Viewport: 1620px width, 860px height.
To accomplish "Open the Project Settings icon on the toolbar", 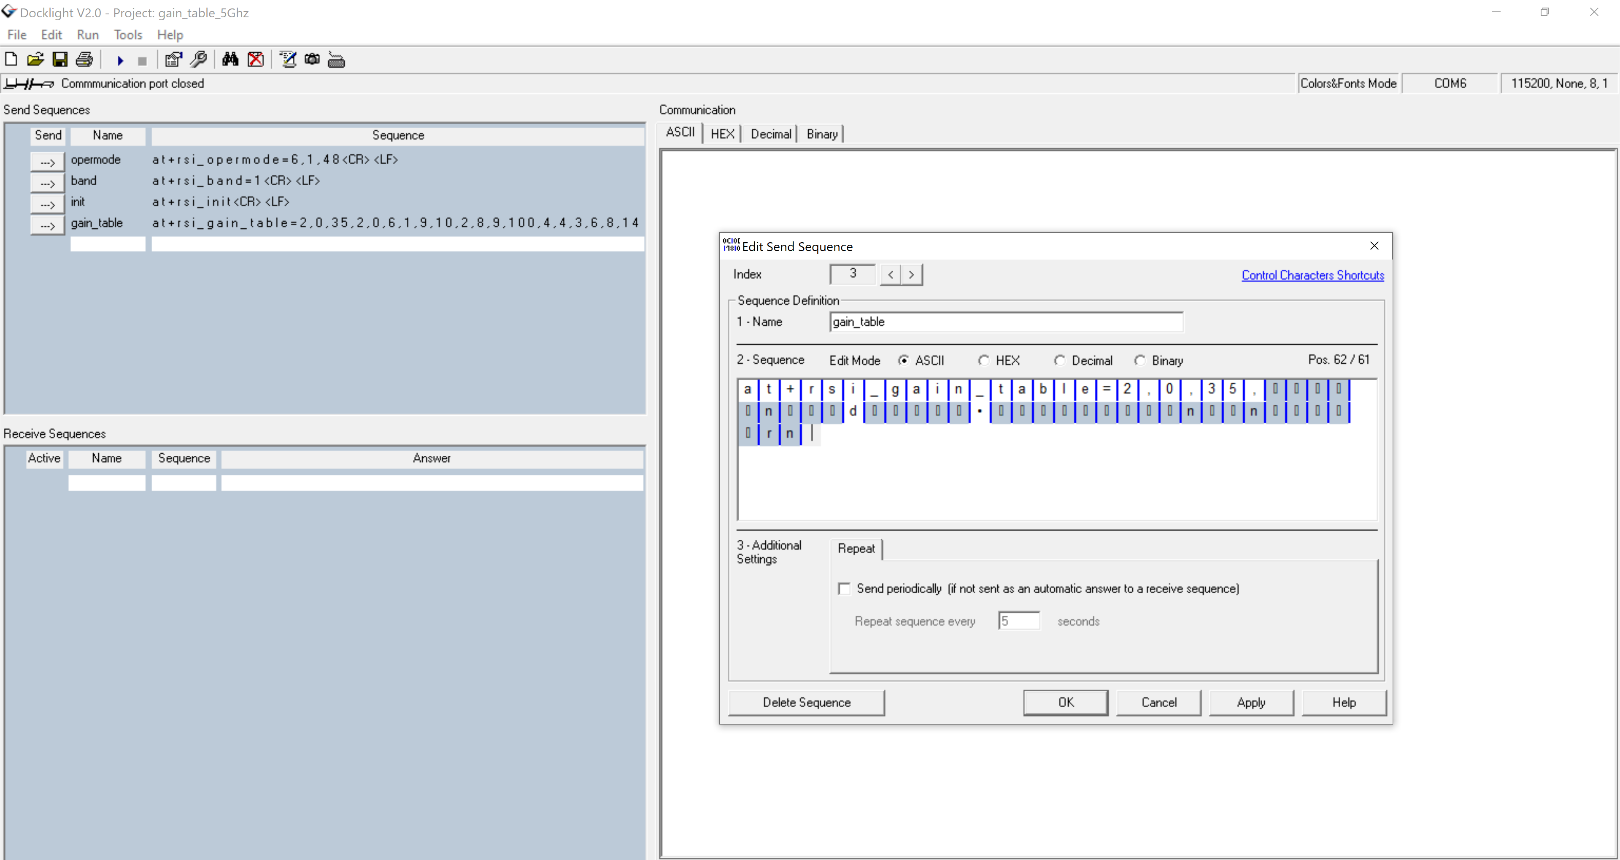I will (x=172, y=59).
